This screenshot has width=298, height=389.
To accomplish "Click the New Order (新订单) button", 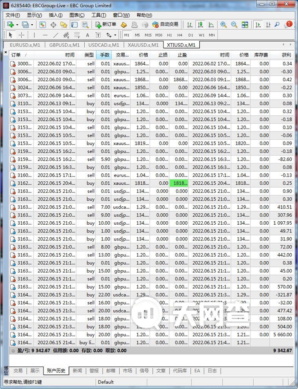I will 106,25.
